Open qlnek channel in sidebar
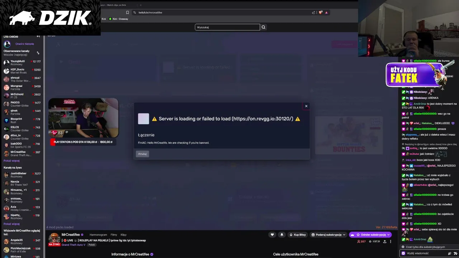 pyautogui.click(x=22, y=112)
